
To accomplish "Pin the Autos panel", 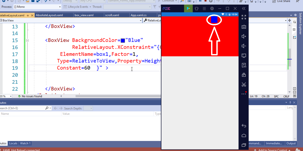I will pos(290,103).
